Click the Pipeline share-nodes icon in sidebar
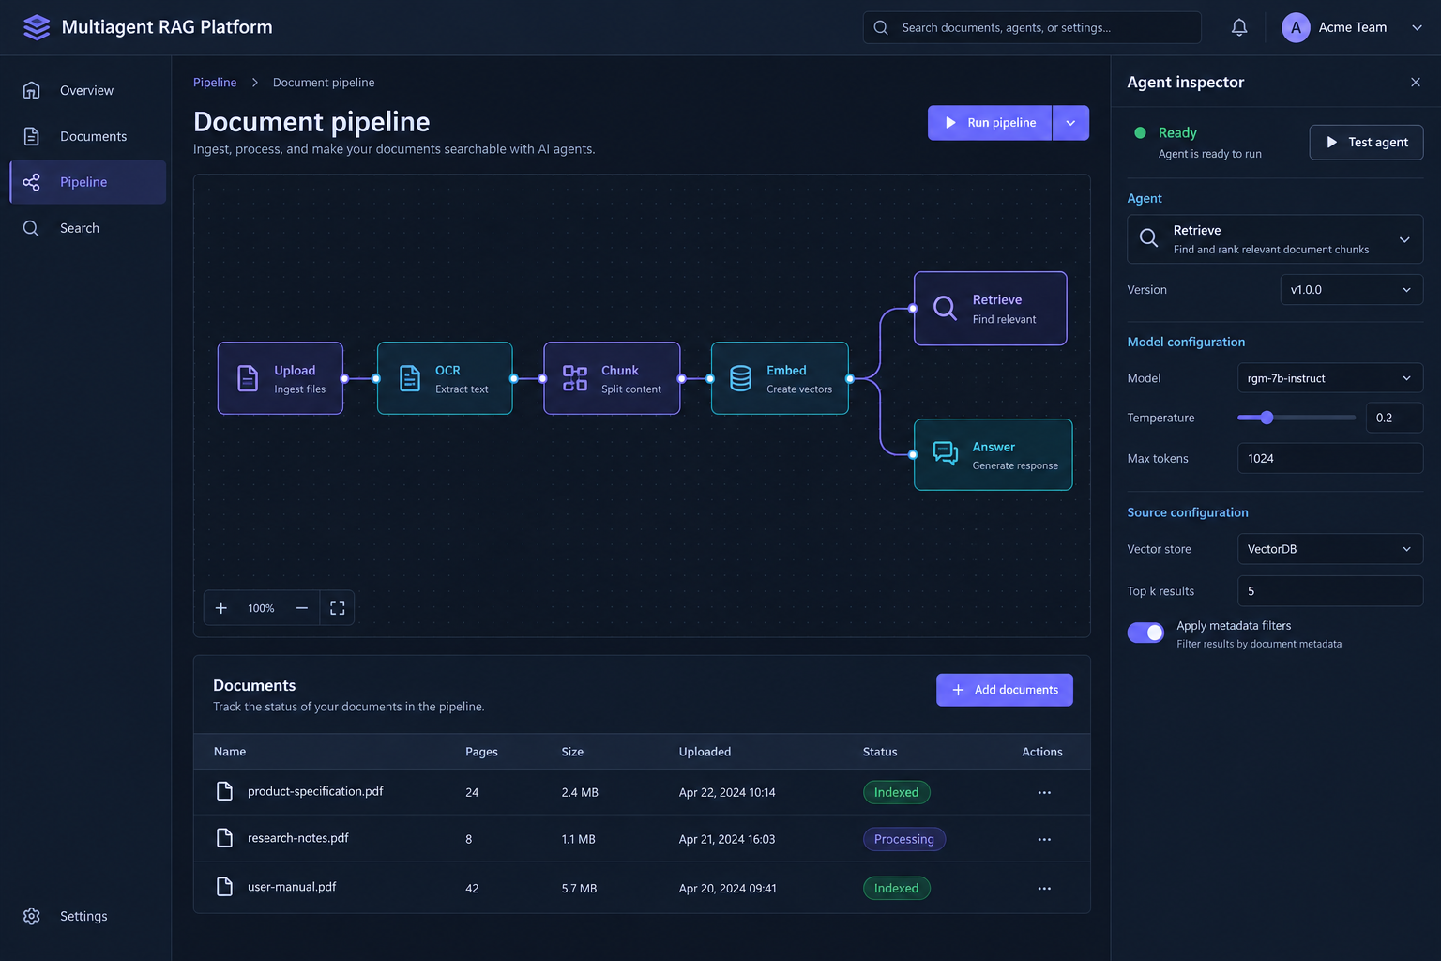This screenshot has height=961, width=1441. click(x=32, y=182)
